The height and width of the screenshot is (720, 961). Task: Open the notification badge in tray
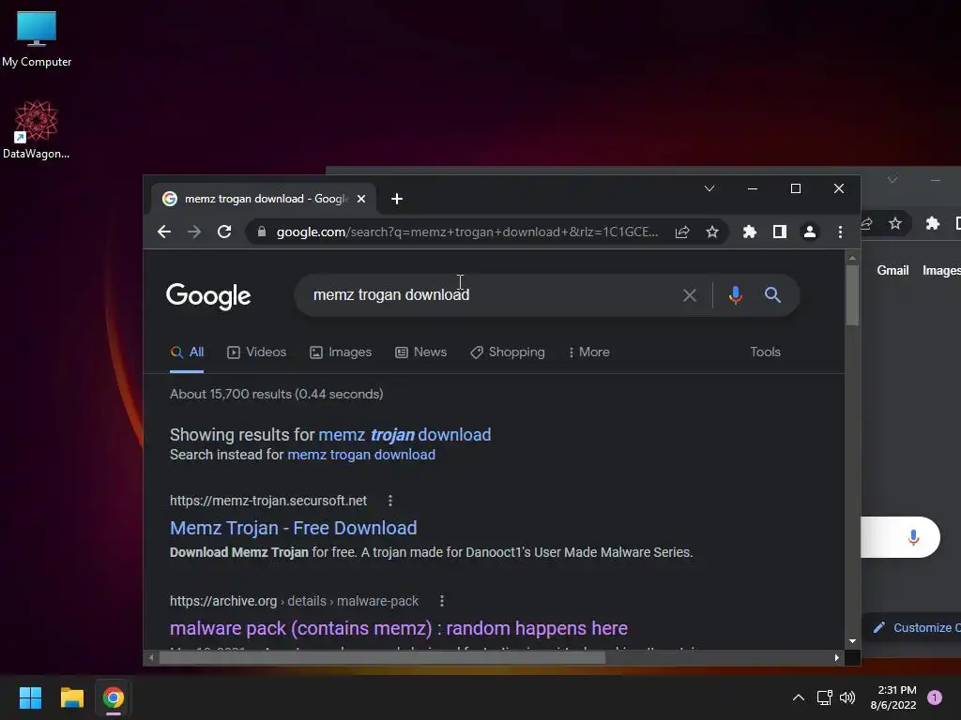(934, 697)
